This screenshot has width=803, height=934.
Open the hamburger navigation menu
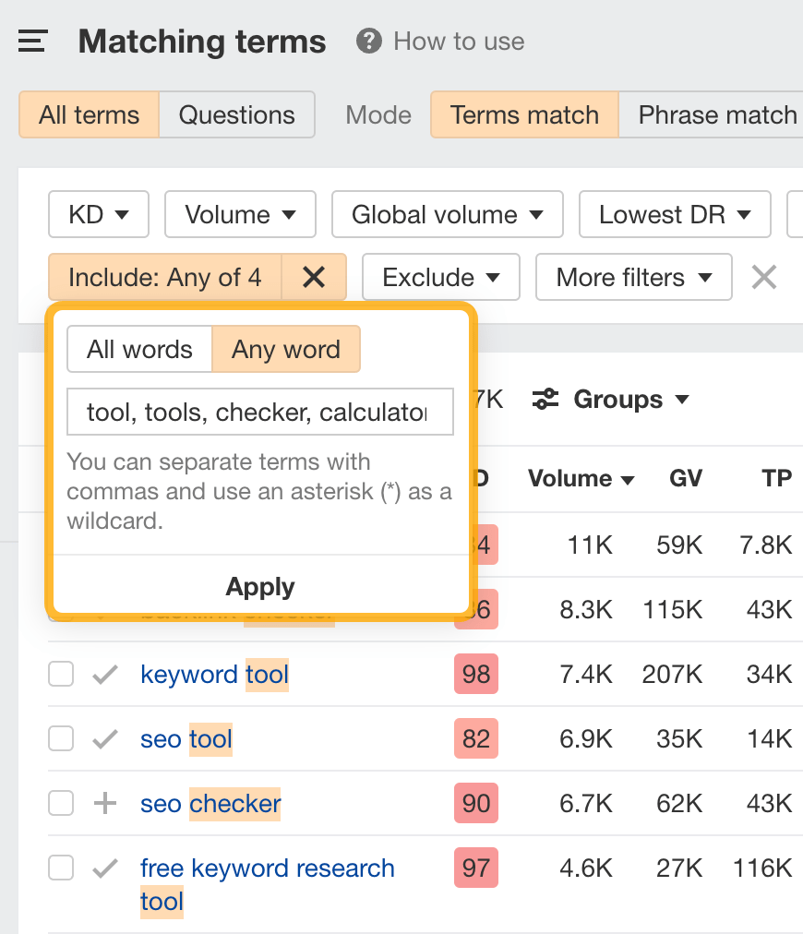pos(32,41)
